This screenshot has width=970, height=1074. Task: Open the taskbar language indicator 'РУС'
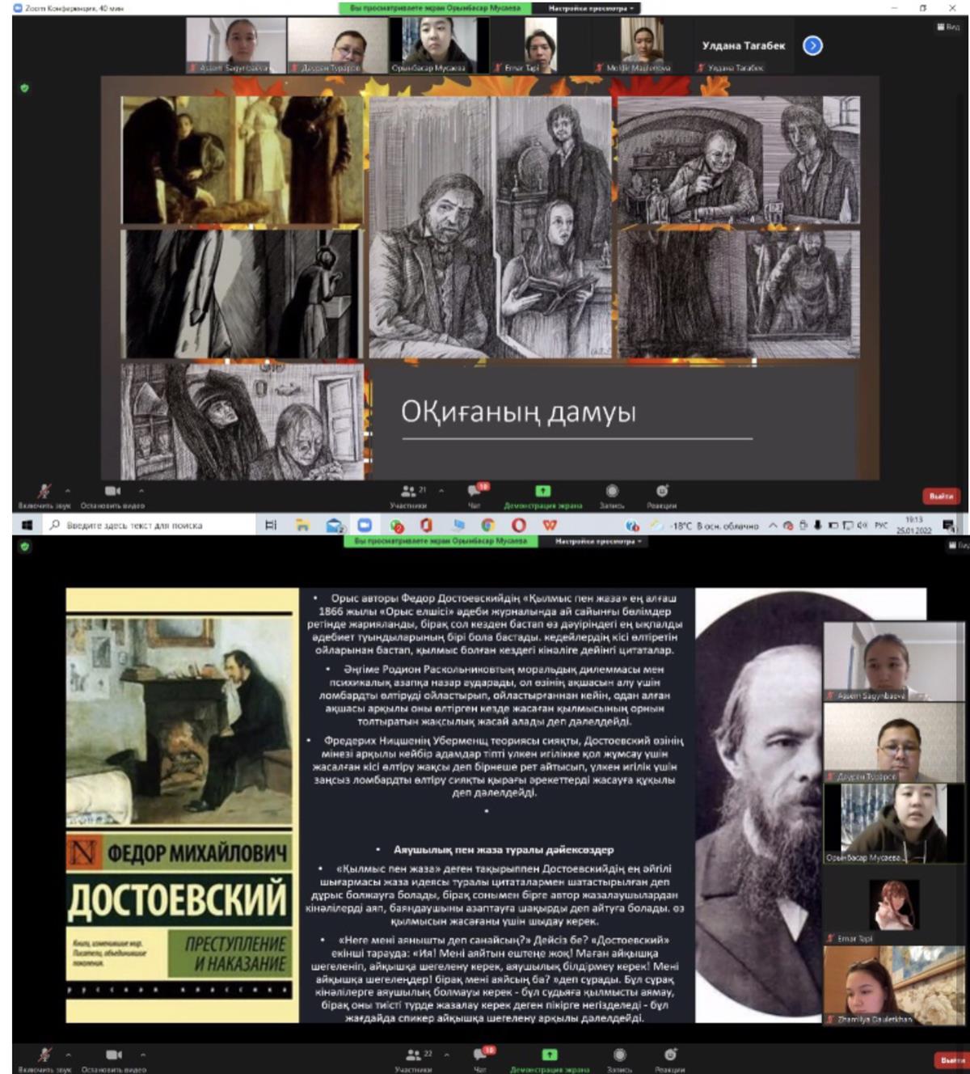(x=881, y=526)
